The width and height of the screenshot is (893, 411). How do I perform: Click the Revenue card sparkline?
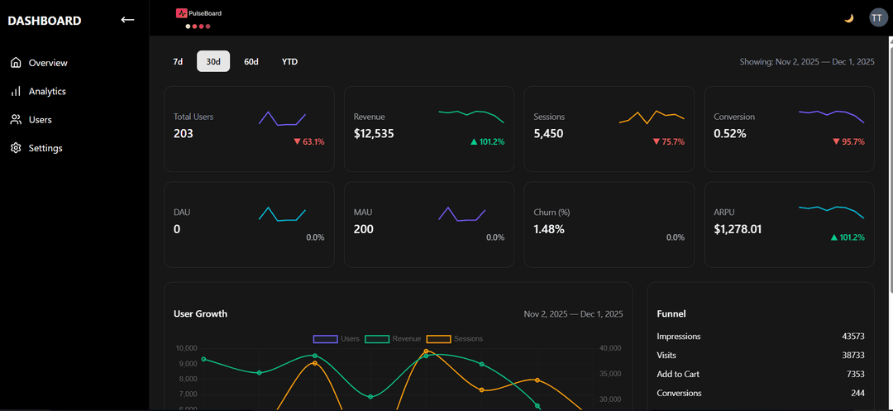click(x=471, y=116)
